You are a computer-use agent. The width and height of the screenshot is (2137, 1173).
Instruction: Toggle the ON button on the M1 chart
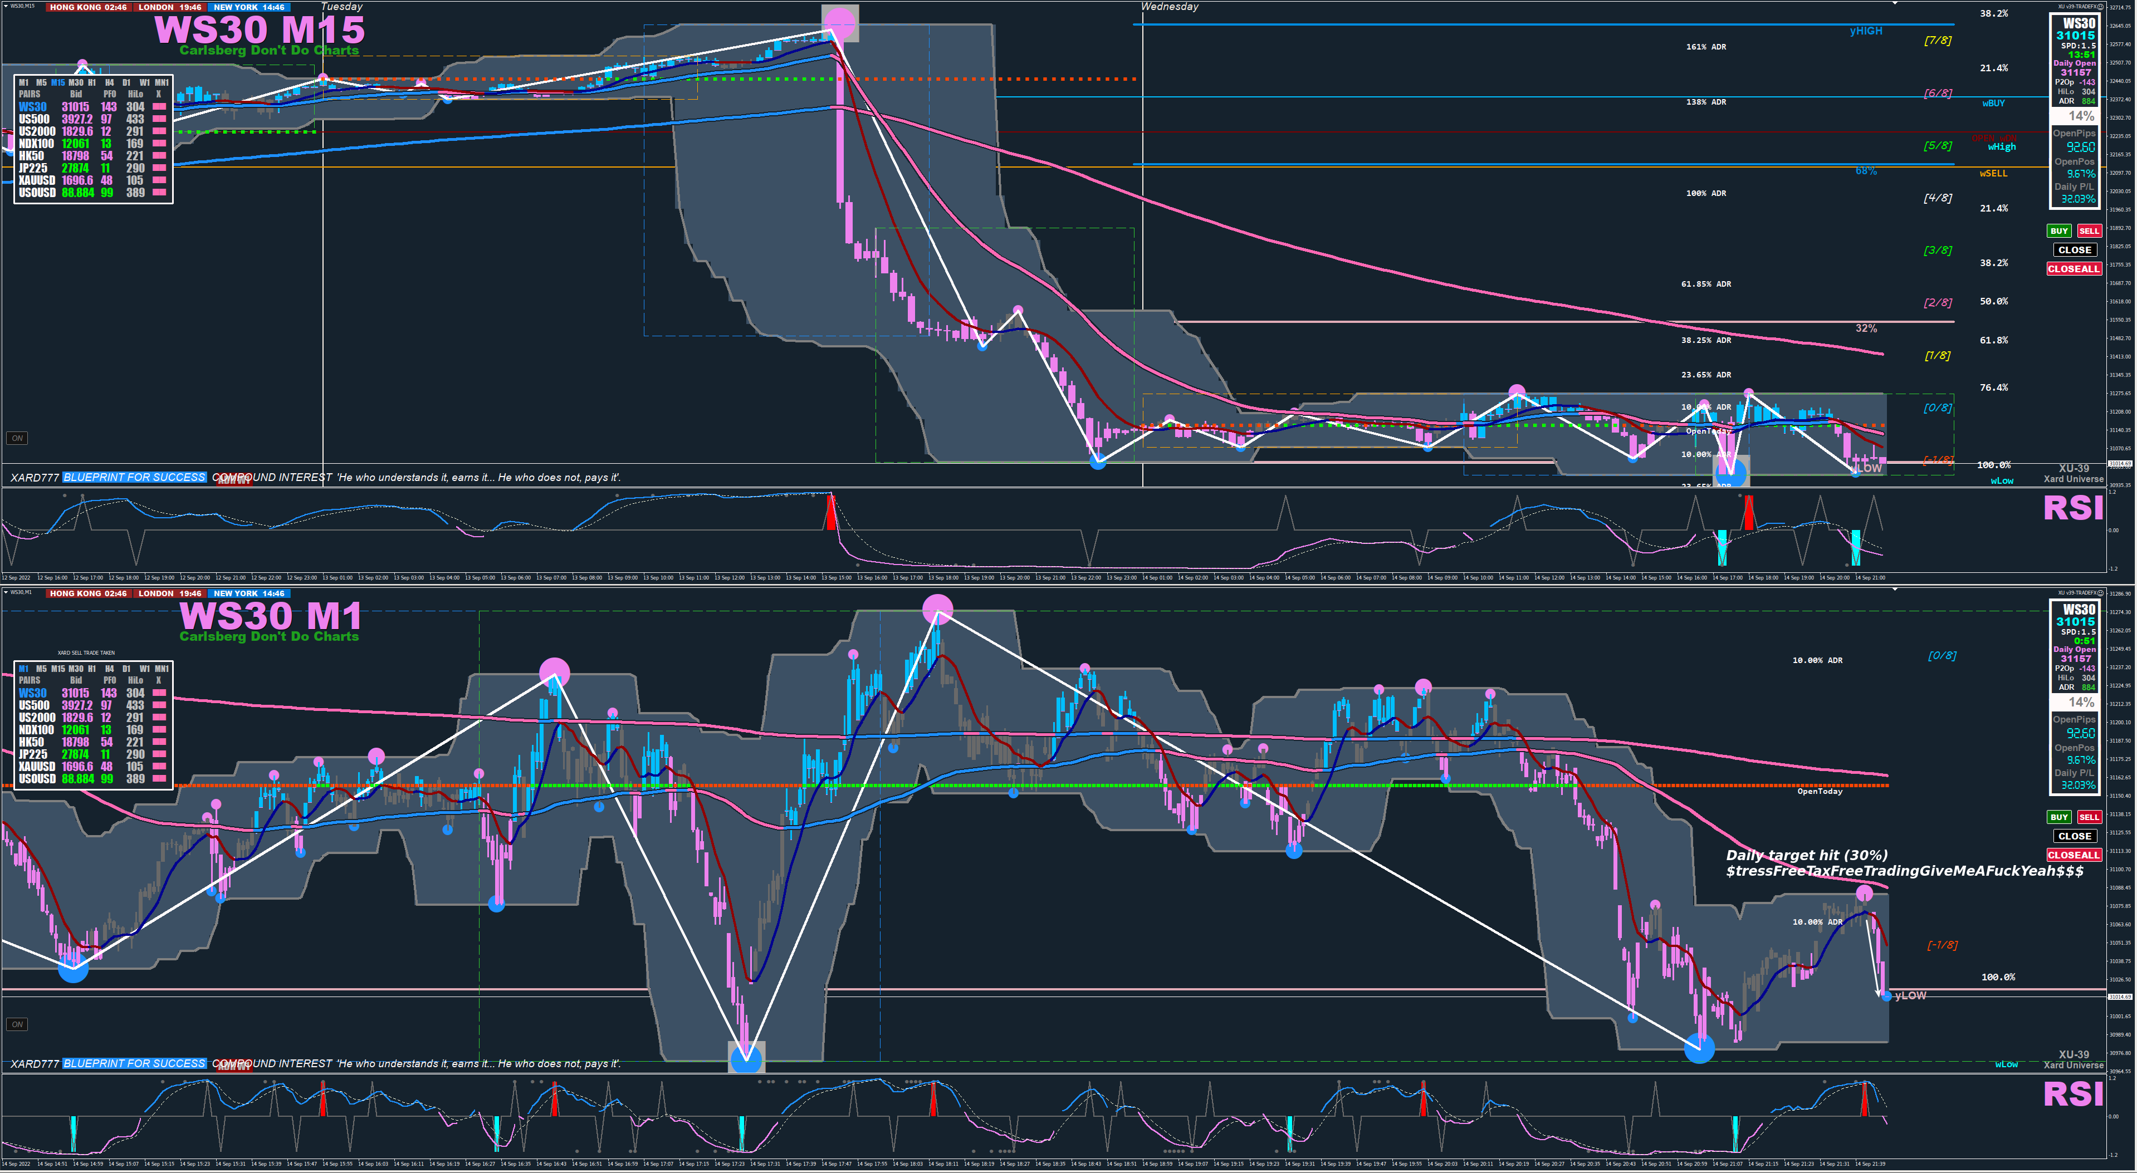(17, 1024)
